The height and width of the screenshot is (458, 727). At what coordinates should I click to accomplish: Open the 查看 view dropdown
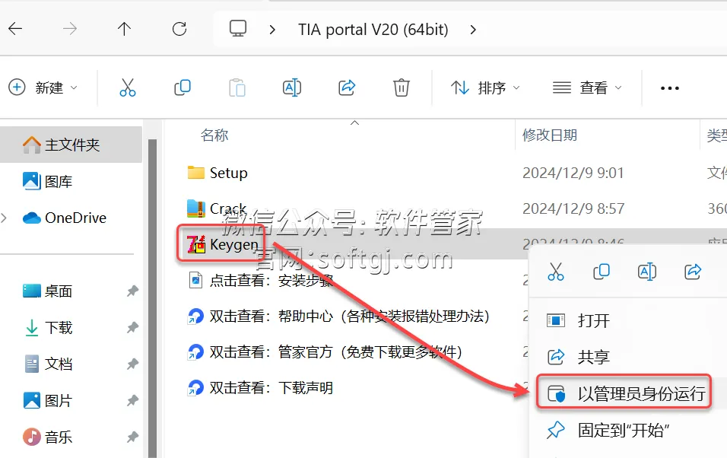(587, 87)
